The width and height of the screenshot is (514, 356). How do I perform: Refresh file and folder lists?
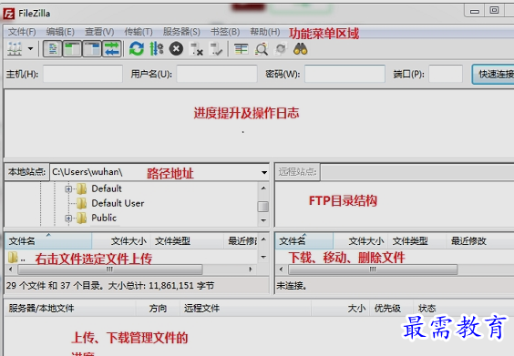click(137, 49)
